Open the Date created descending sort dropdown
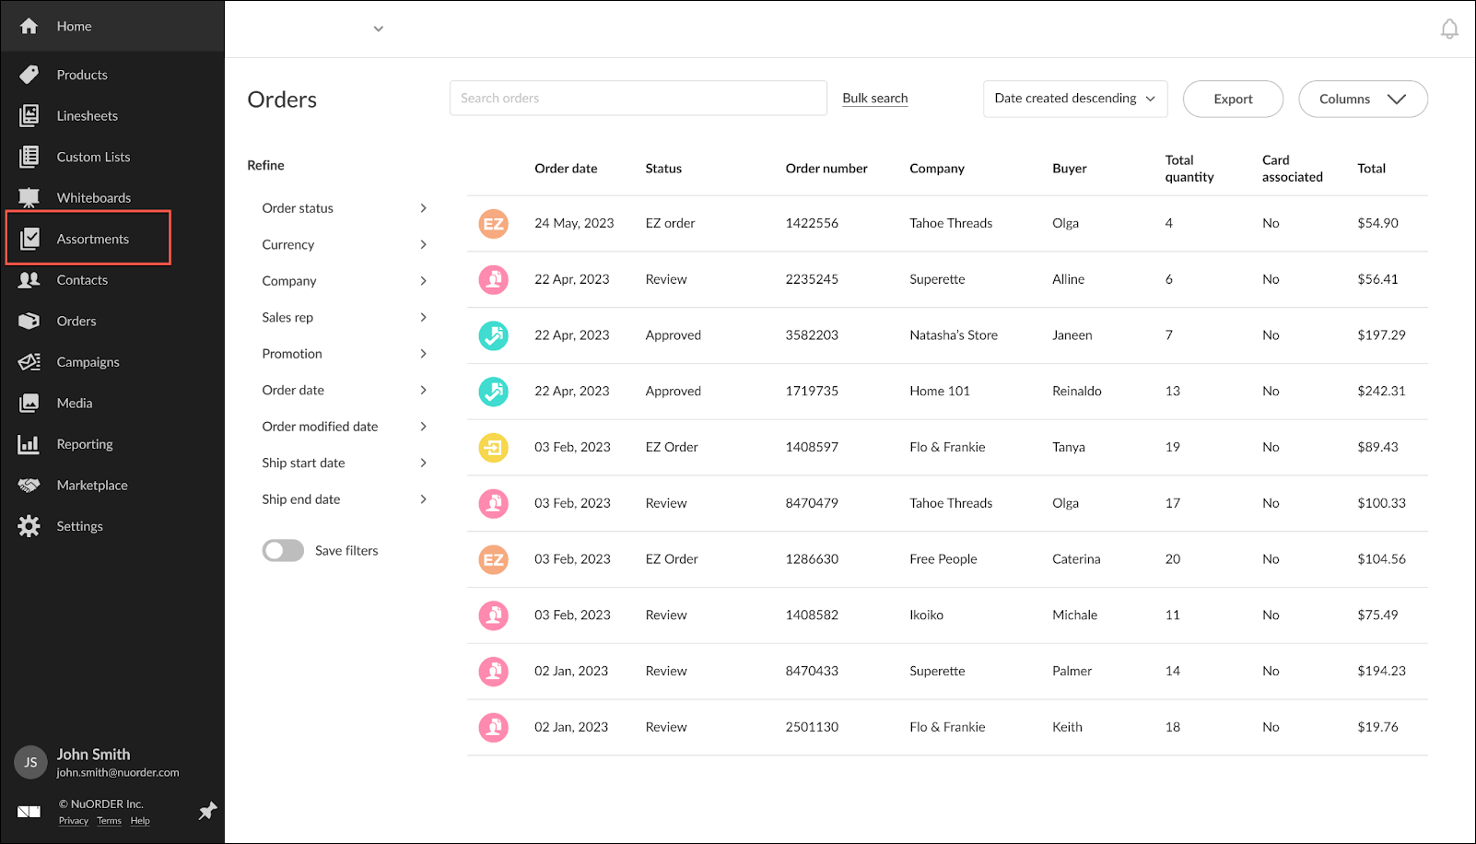1476x844 pixels. click(1075, 99)
